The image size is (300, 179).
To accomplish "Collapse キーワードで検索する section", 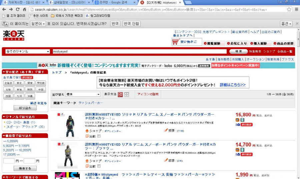I will 25,177.
